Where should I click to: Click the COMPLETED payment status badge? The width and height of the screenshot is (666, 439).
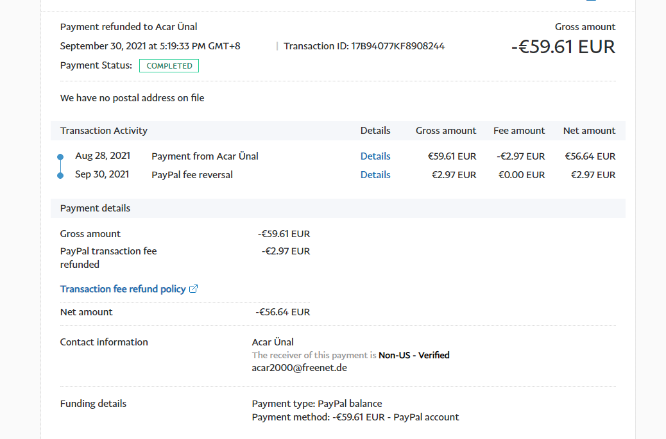click(169, 65)
